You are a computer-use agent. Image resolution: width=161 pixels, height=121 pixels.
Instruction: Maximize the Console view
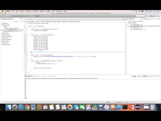(159, 76)
